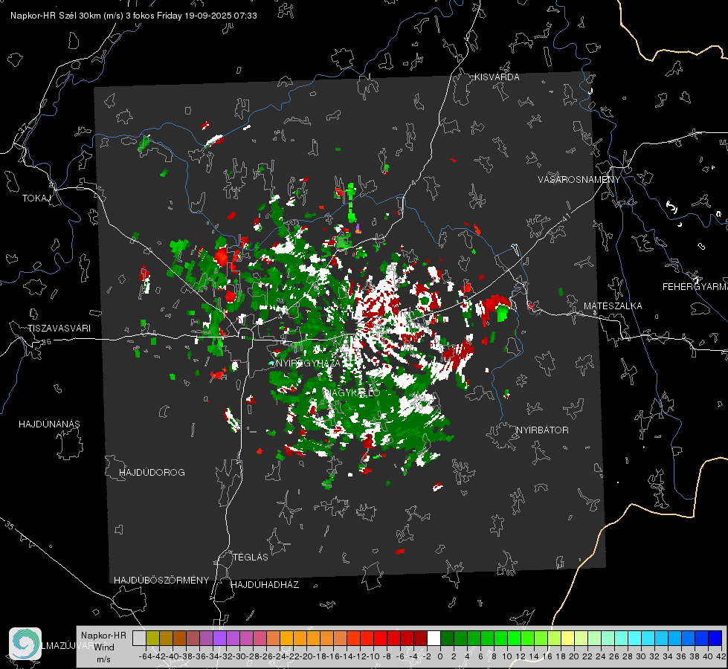Select the TÉGLÁS city label
This screenshot has height=669, width=728.
[251, 557]
